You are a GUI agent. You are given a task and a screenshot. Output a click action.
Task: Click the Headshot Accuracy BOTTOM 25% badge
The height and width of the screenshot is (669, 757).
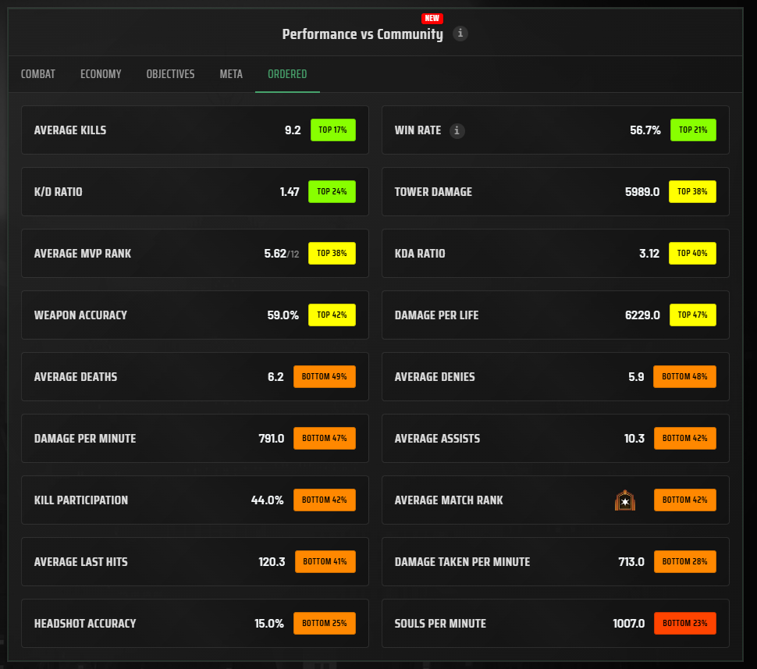pyautogui.click(x=325, y=623)
